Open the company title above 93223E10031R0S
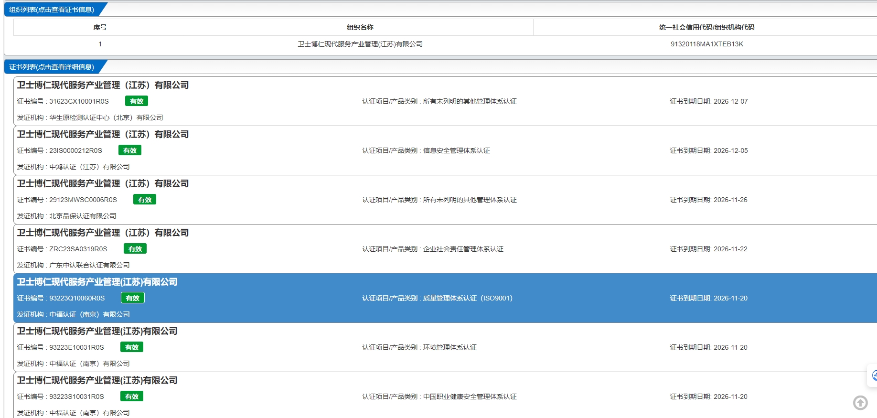This screenshot has width=877, height=418. click(97, 331)
